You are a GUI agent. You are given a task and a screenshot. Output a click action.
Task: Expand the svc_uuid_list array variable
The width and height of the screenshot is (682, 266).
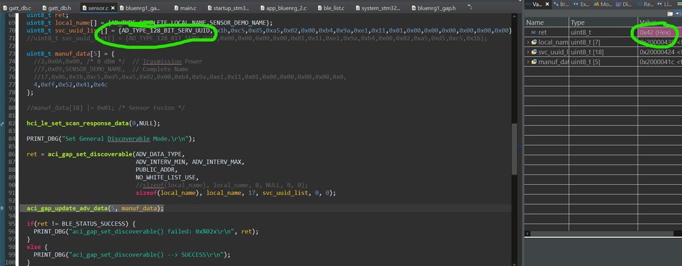pyautogui.click(x=528, y=52)
